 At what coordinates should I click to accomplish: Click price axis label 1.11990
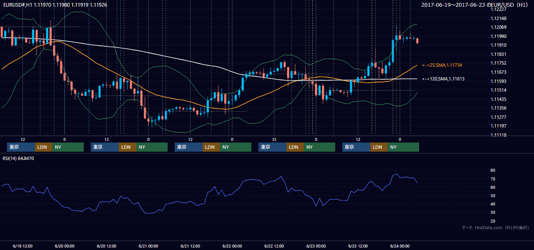(499, 36)
